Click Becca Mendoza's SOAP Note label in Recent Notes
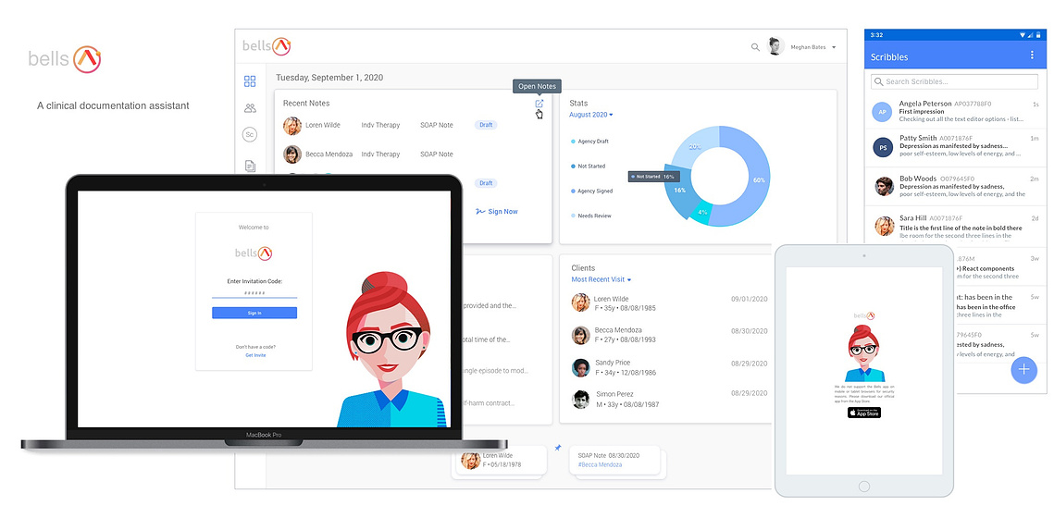Image resolution: width=1054 pixels, height=518 pixels. pos(437,154)
